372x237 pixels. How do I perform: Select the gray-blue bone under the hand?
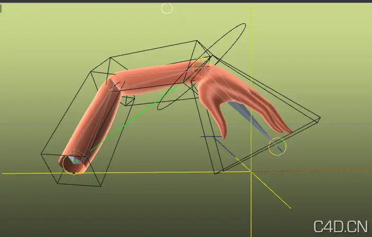coord(249,118)
